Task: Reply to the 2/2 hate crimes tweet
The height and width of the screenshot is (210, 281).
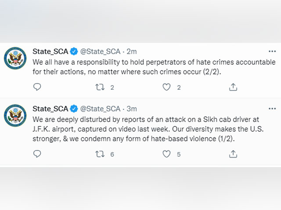Action: (37, 87)
